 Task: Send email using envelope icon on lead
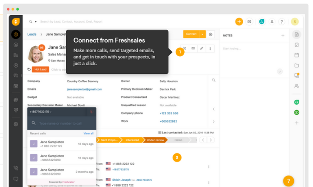[193, 48]
